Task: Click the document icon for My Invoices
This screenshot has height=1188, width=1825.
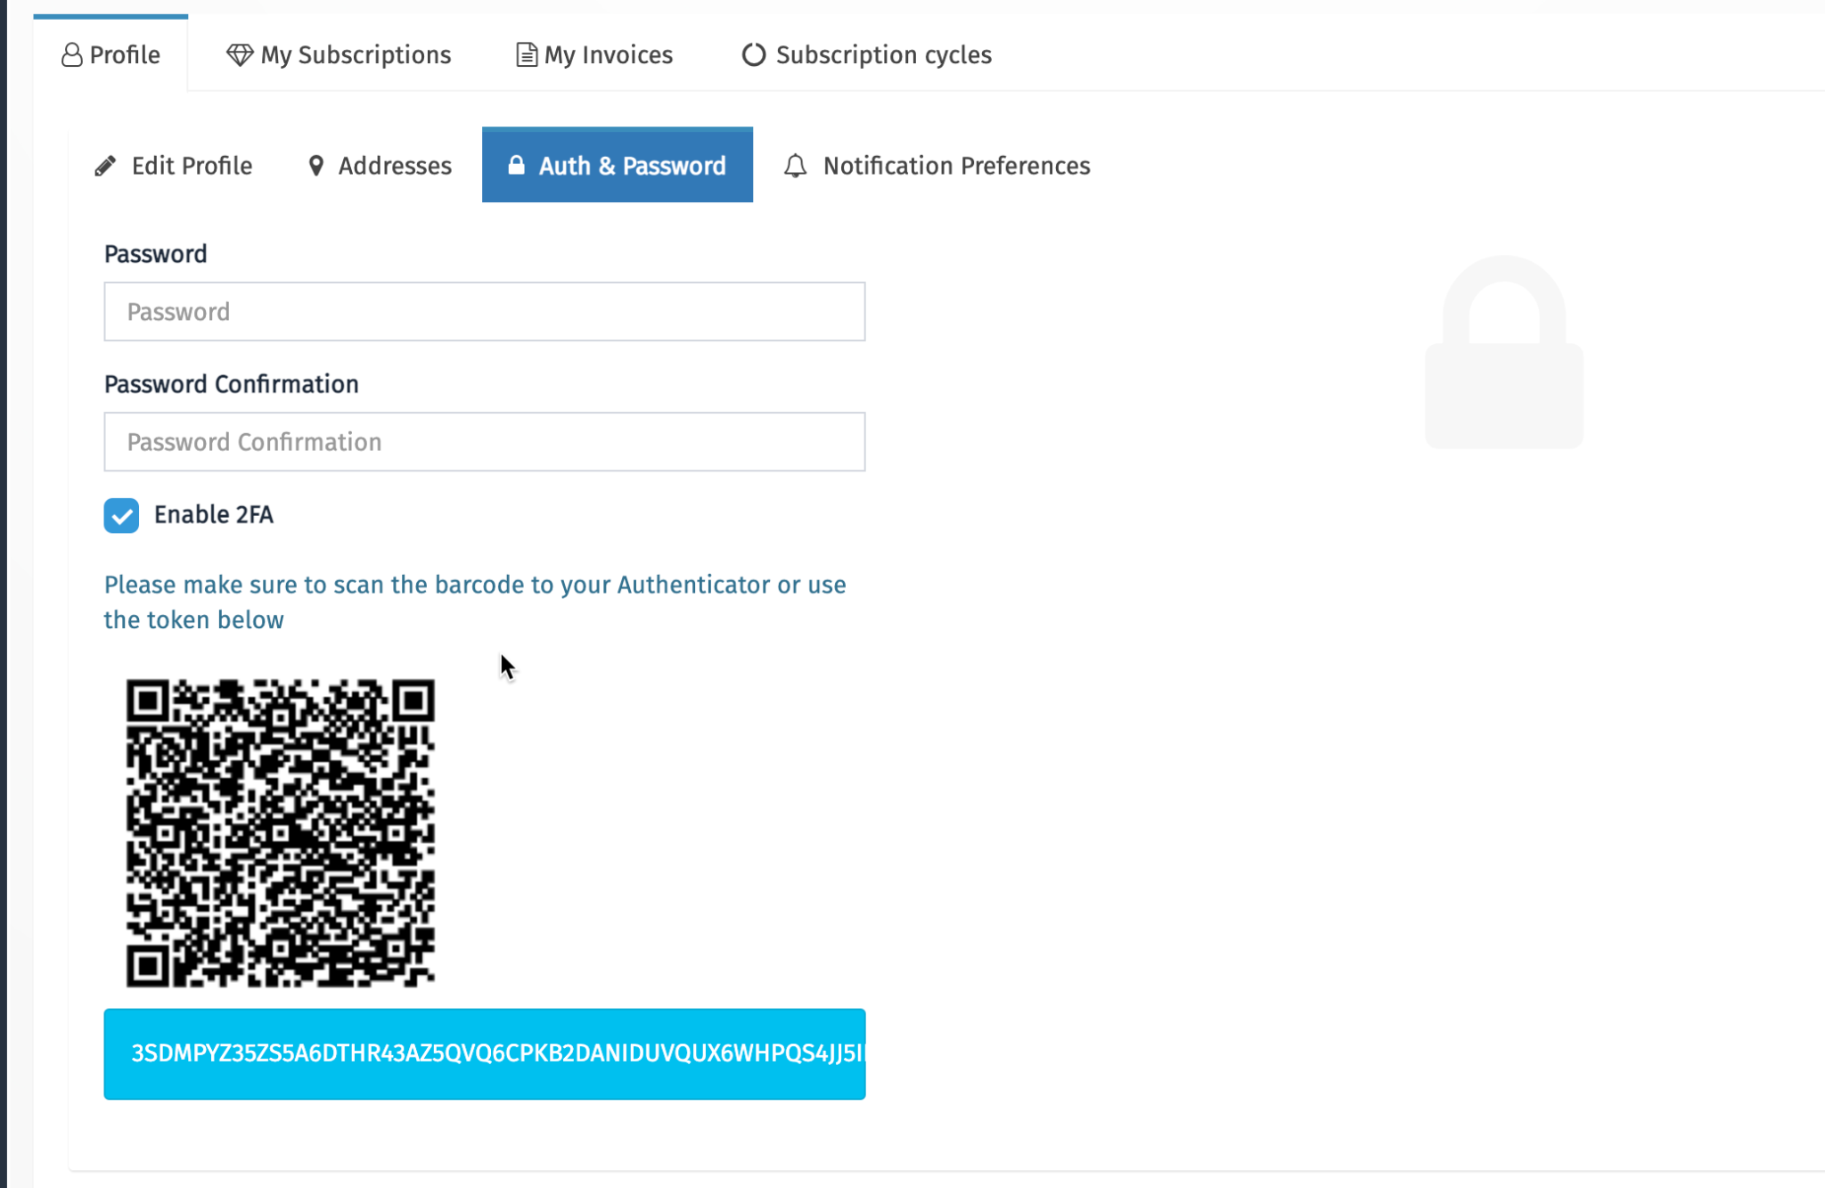Action: [526, 55]
